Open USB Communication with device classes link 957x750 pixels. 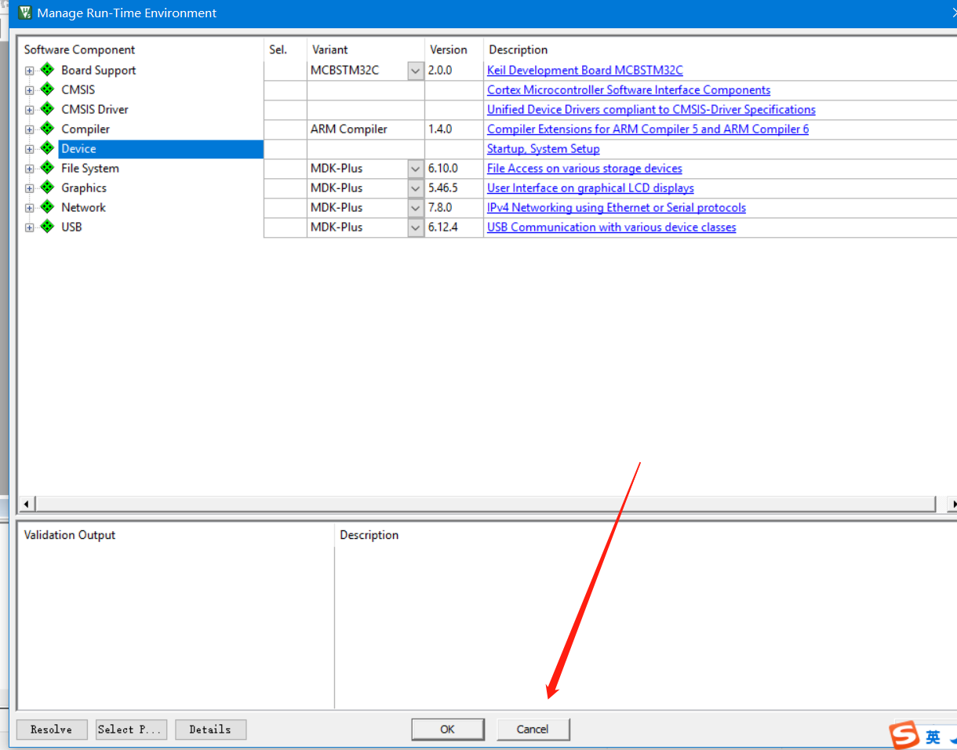(612, 227)
